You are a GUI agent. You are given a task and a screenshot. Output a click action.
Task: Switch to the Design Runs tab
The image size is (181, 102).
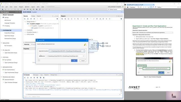tap(54, 75)
